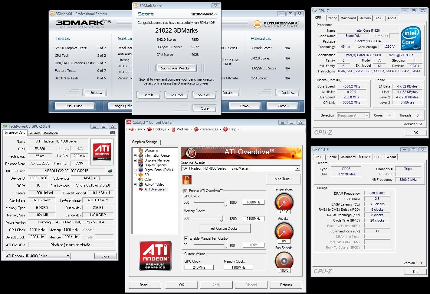
Task: Click the To Excel button
Action: click(177, 95)
